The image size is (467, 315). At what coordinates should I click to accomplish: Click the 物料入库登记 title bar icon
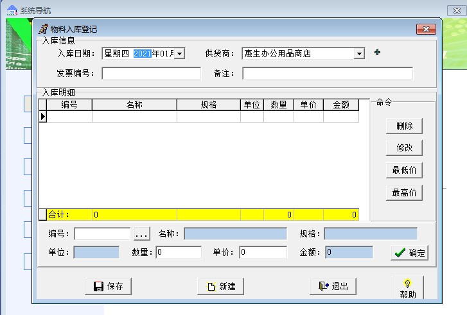43,29
